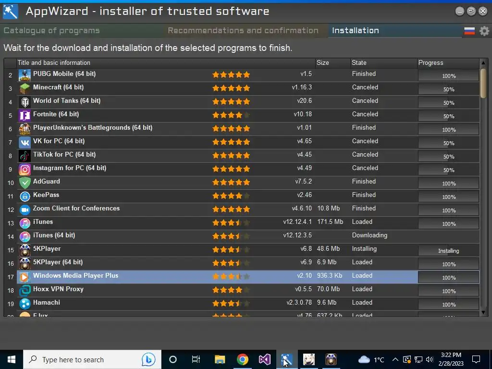The height and width of the screenshot is (369, 492).
Task: Click the PlayerUnknown's Battlegrounds icon
Action: pyautogui.click(x=25, y=129)
